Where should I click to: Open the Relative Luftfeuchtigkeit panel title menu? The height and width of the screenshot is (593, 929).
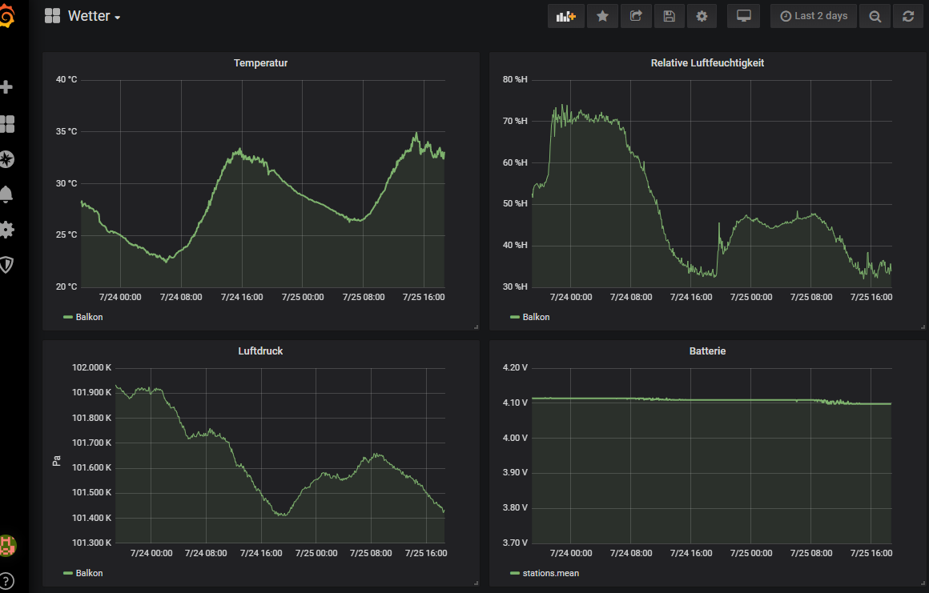click(707, 62)
